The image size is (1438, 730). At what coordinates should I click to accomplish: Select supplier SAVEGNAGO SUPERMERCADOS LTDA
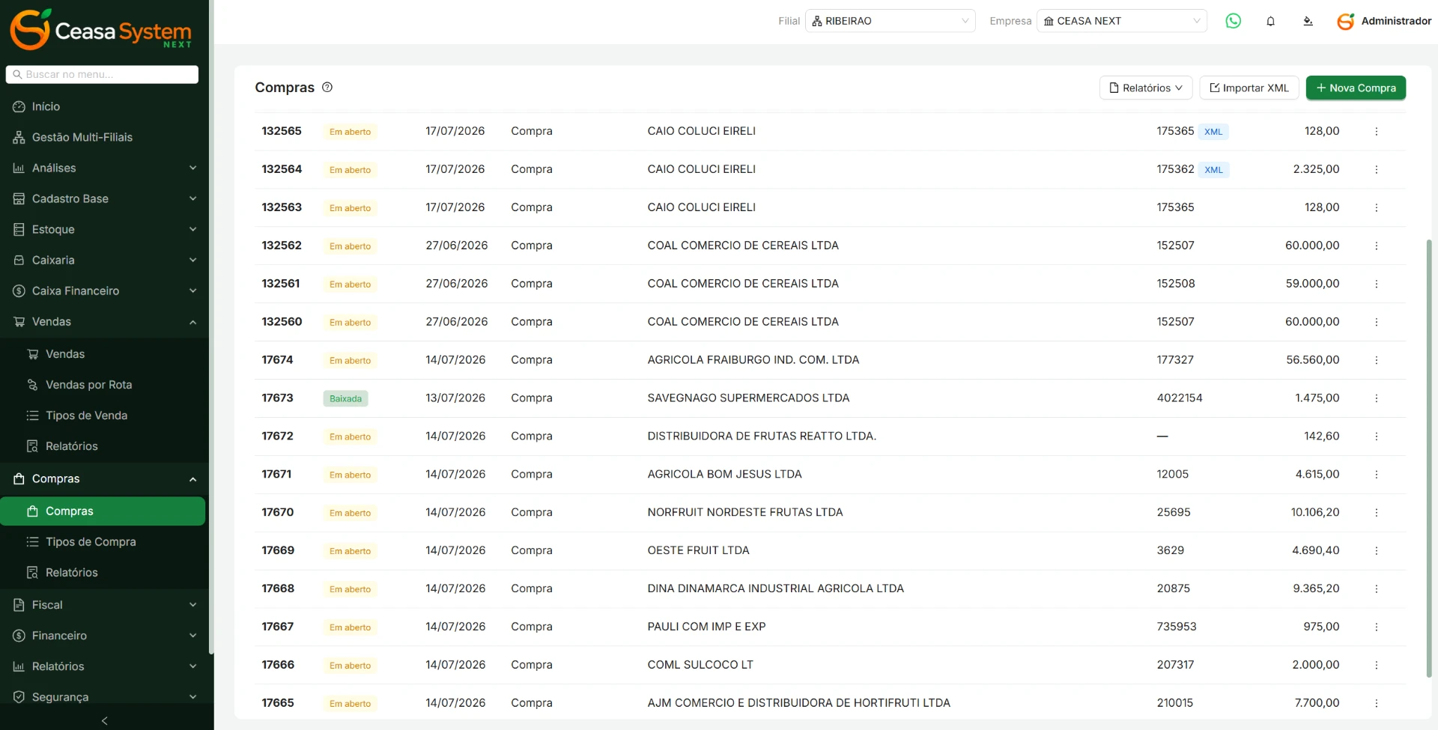(748, 398)
